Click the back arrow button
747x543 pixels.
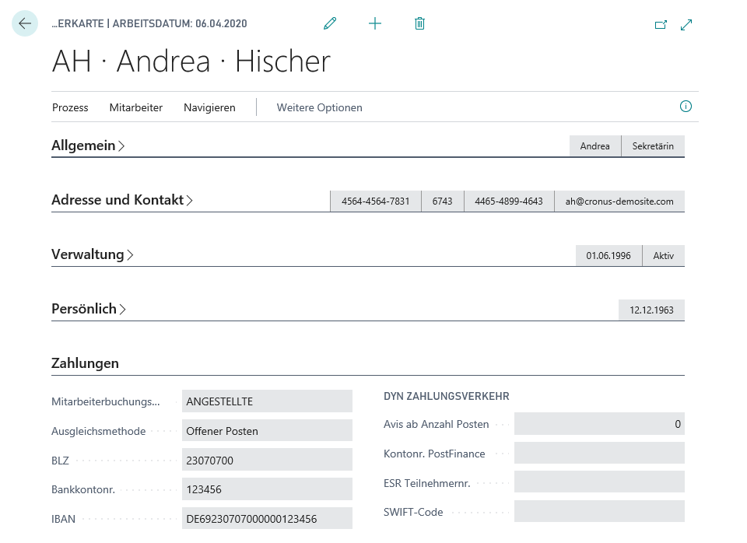coord(25,24)
